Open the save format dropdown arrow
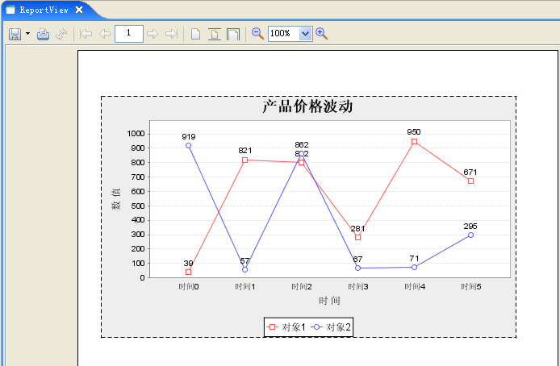Image resolution: width=560 pixels, height=366 pixels. (x=28, y=34)
